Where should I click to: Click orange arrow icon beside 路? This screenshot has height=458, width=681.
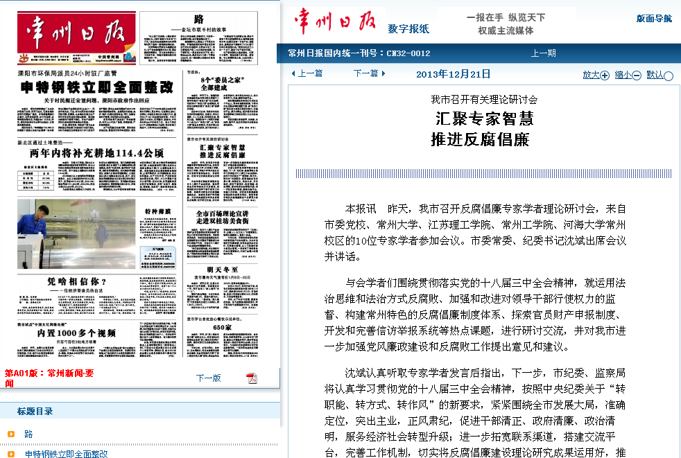click(10, 434)
